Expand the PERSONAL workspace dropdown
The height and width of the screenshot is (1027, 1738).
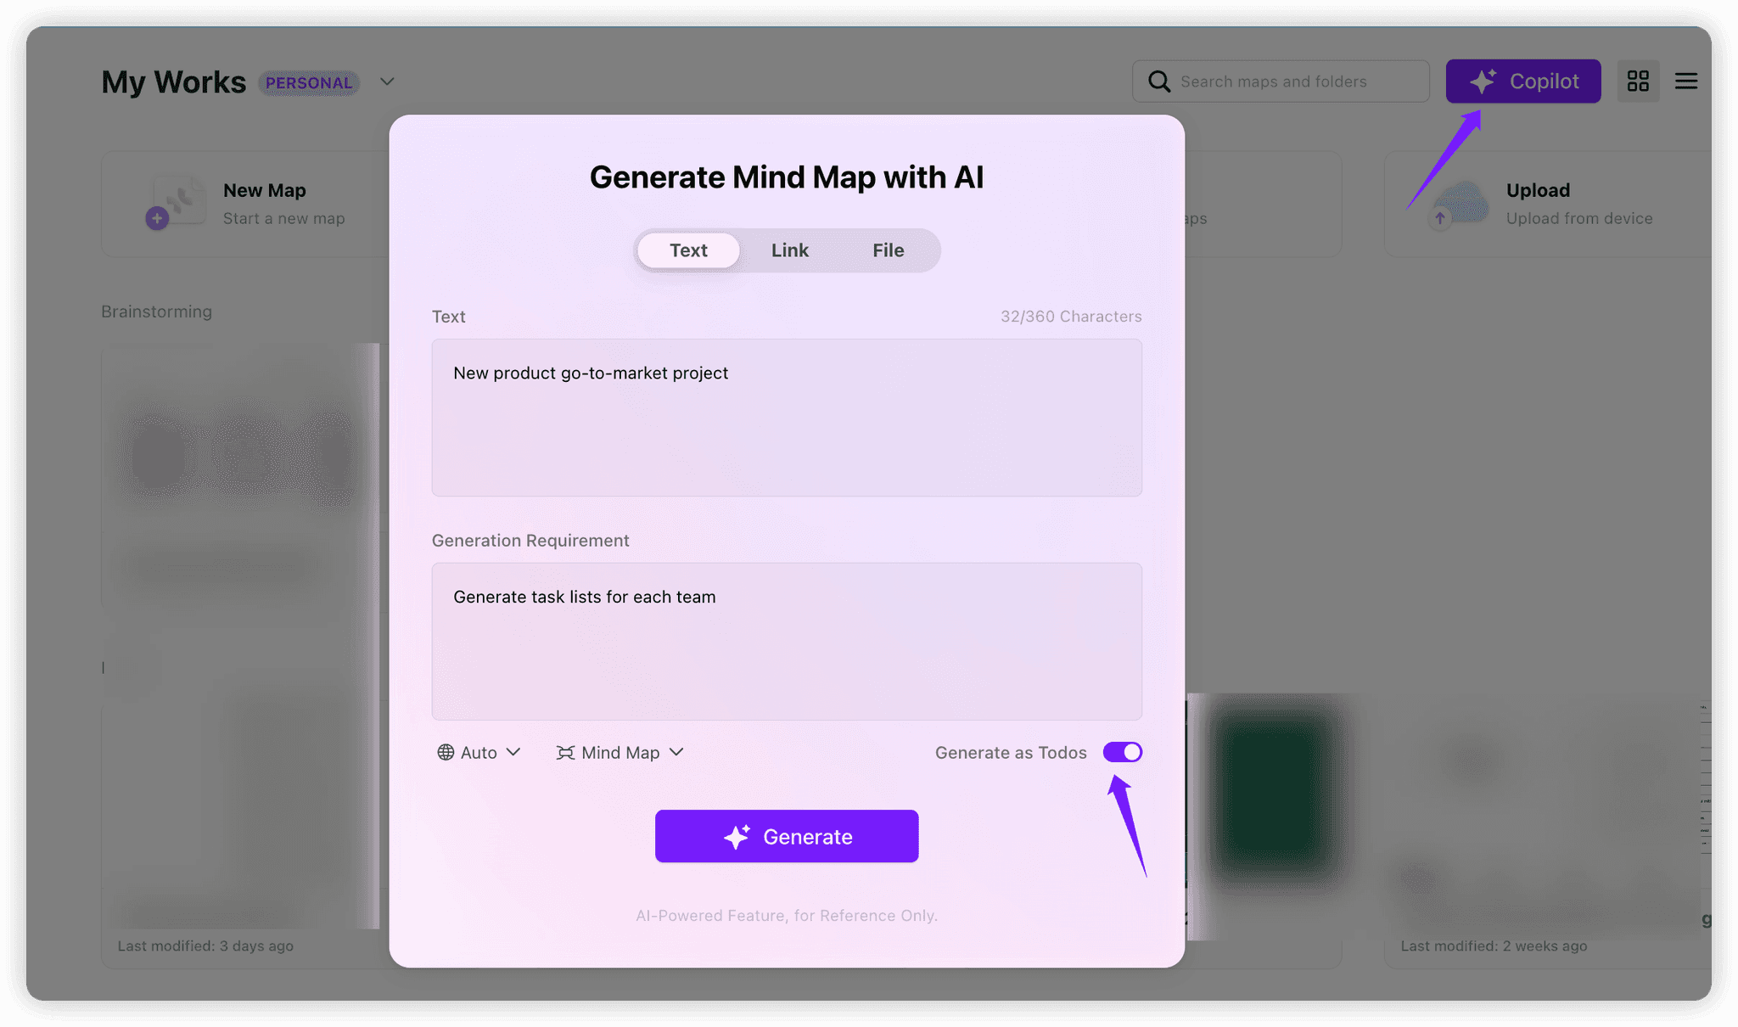click(x=387, y=81)
